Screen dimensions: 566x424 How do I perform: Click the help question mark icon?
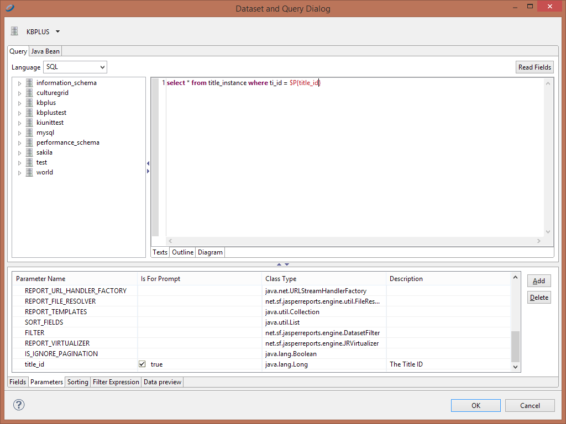pos(19,405)
